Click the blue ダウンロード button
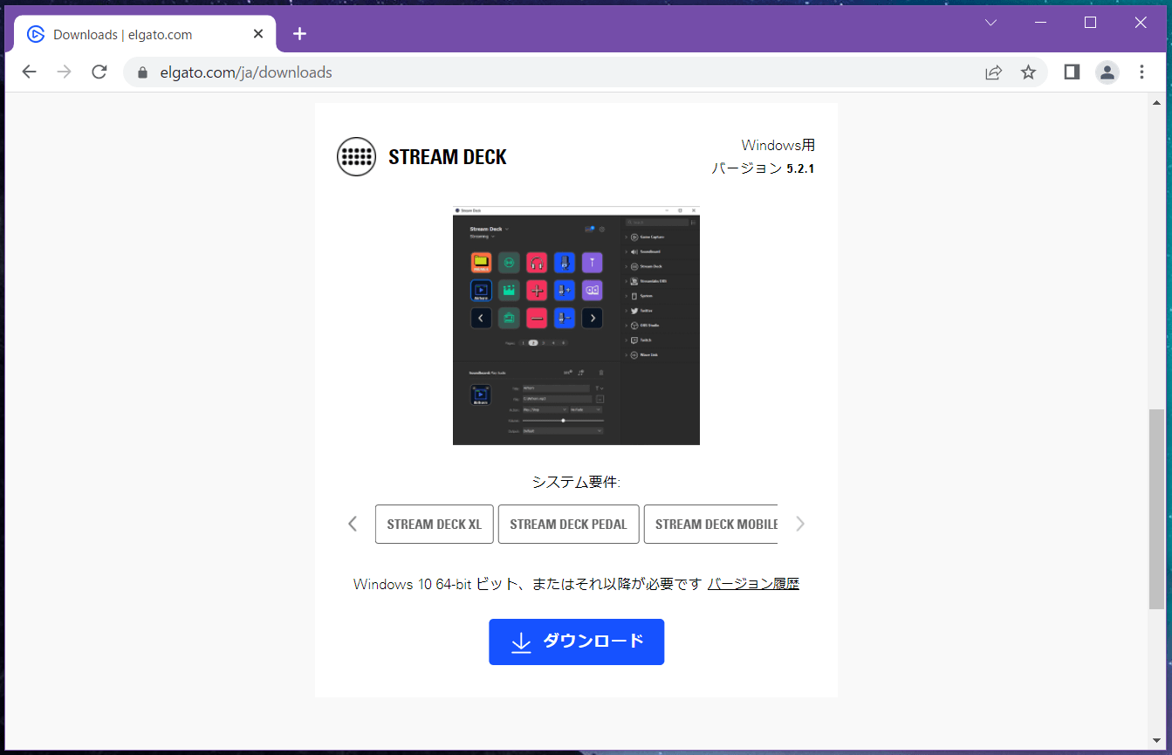The width and height of the screenshot is (1172, 755). click(x=576, y=642)
